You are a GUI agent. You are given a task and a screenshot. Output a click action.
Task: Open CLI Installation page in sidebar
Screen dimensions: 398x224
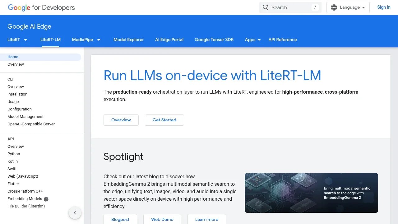point(17,94)
